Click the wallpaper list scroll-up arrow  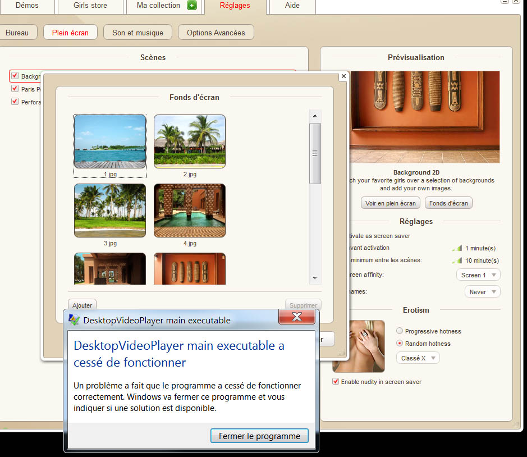tap(315, 116)
